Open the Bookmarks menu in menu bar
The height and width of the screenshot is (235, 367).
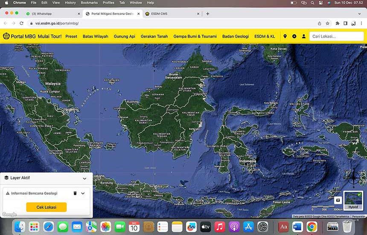pyautogui.click(x=89, y=3)
